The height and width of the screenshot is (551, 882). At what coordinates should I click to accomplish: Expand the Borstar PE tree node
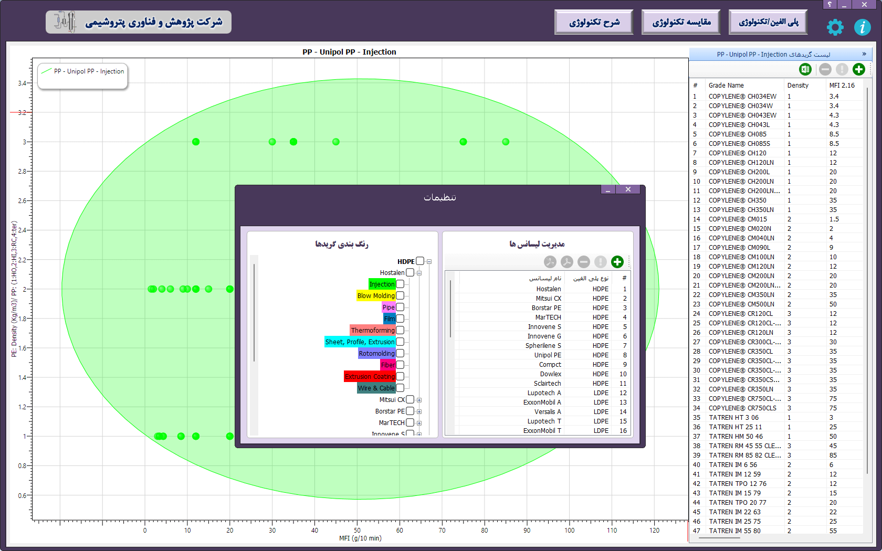click(x=419, y=412)
